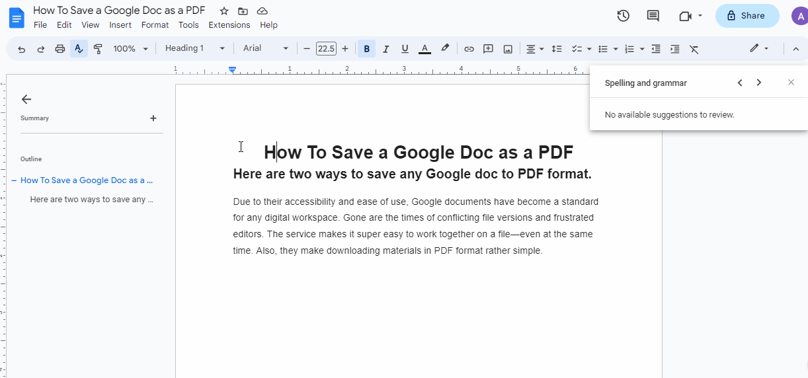Open the View menu
The height and width of the screenshot is (378, 808).
click(x=91, y=25)
